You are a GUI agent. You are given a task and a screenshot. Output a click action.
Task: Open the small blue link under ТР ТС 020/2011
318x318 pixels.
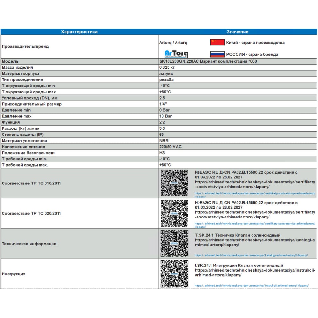click(255, 225)
